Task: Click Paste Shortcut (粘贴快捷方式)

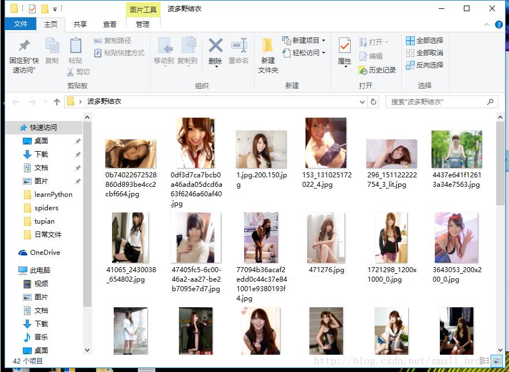Action: click(x=119, y=53)
